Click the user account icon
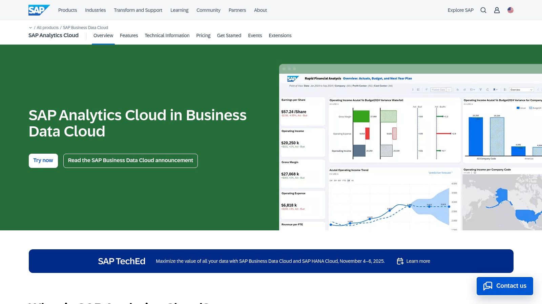Viewport: 542px width, 304px height. 497,10
